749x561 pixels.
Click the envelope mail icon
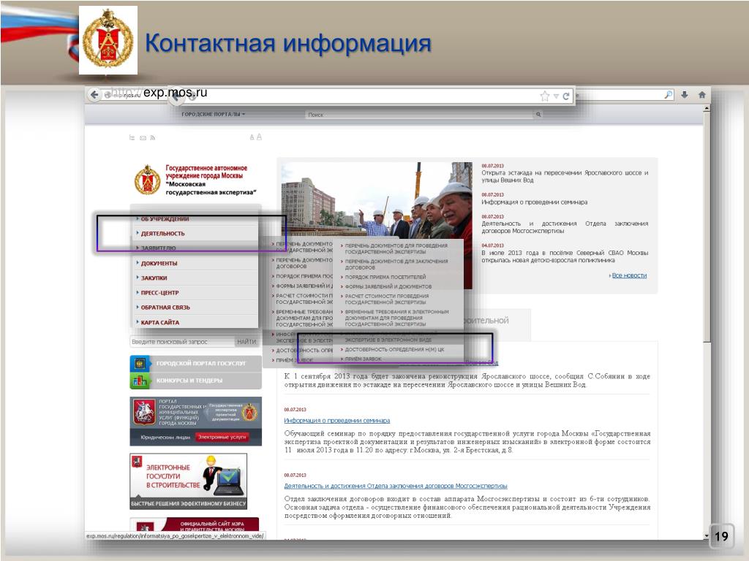[x=143, y=138]
